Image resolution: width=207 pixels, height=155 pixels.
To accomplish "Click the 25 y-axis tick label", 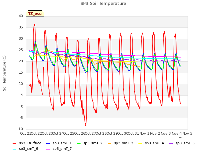I will (x=21, y=50).
